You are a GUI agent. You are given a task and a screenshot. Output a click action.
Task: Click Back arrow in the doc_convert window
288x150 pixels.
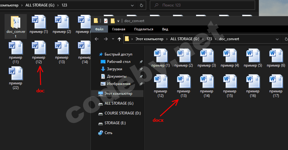click(x=97, y=39)
